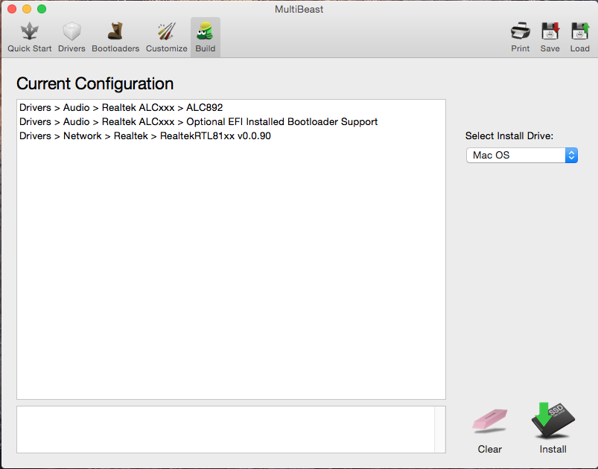Open the Customize section

click(166, 36)
